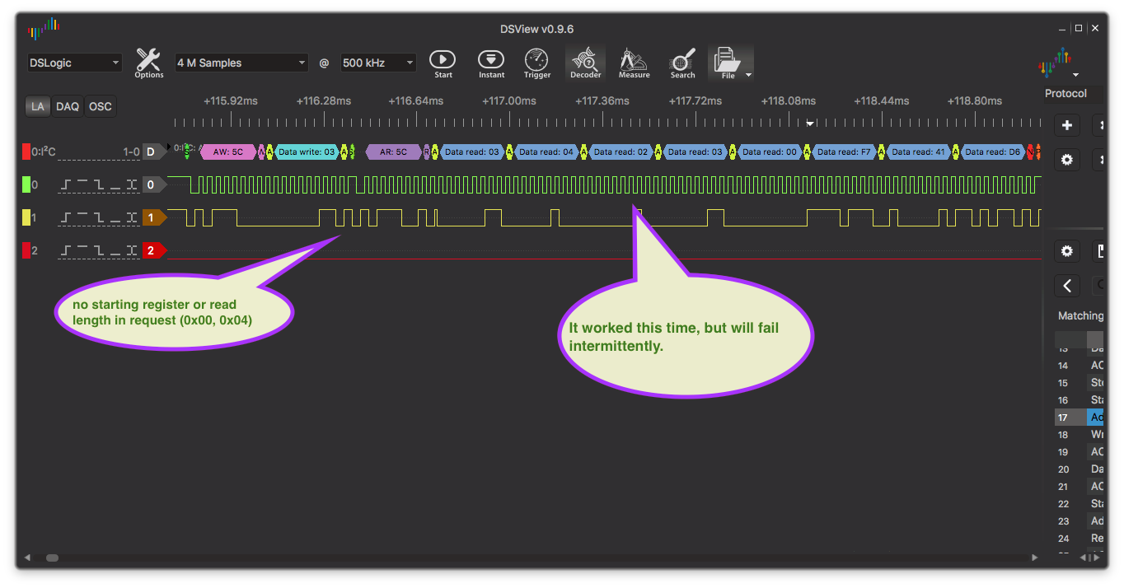Open protocol settings gear icon

pos(1067,159)
